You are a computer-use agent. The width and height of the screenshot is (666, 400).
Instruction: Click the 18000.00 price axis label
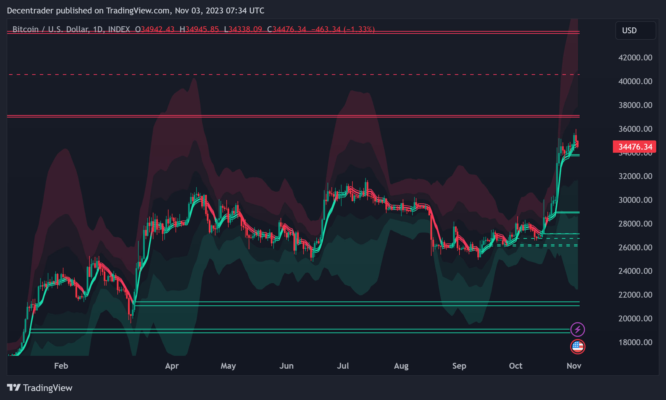click(635, 342)
